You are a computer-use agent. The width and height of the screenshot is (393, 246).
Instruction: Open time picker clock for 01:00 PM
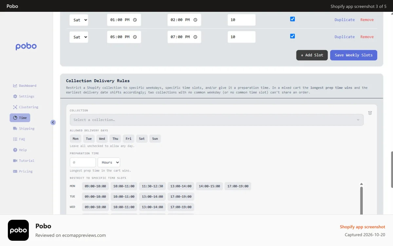pyautogui.click(x=135, y=20)
